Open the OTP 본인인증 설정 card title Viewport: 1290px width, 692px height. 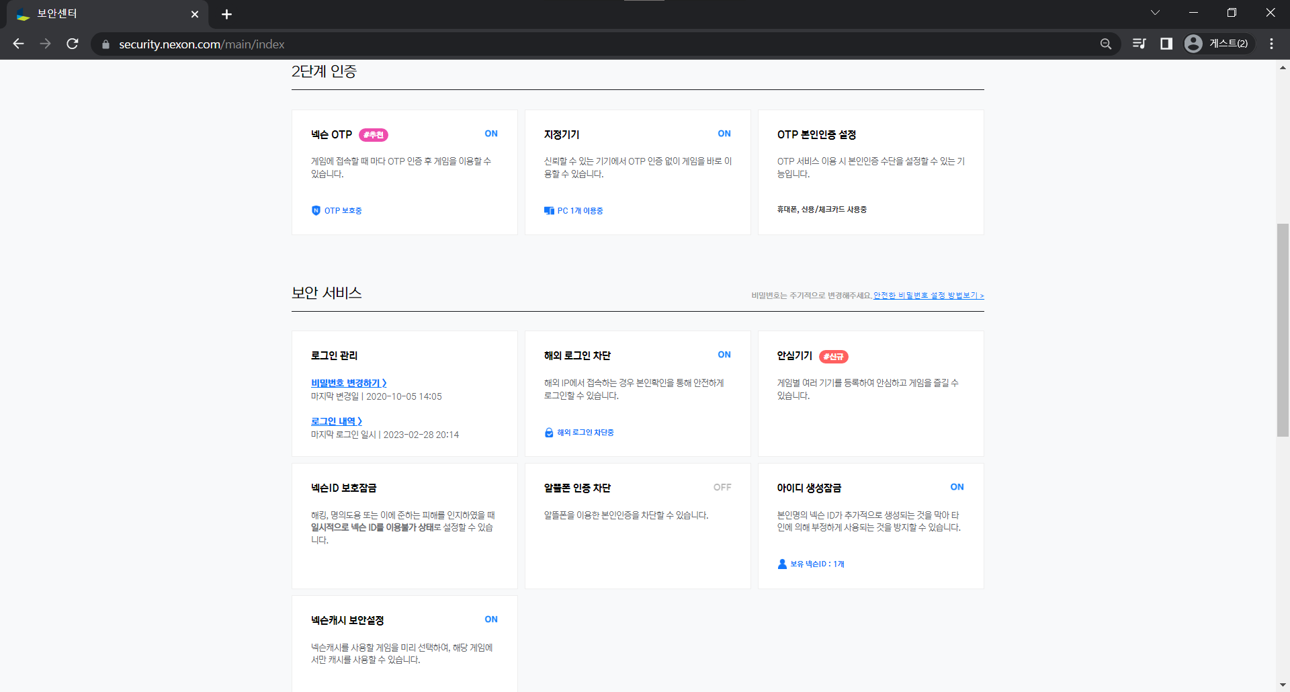click(x=816, y=134)
